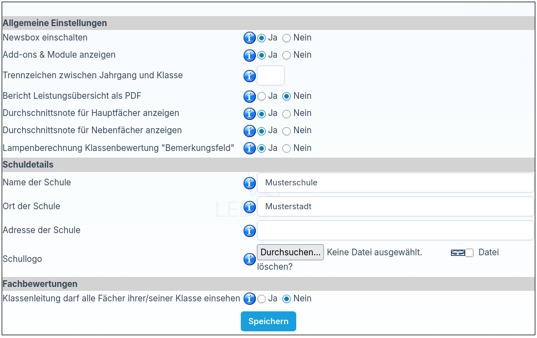Viewport: 537px width, 338px height.
Task: Show info for Klassenleitung Fächer einsehen setting
Action: [x=250, y=299]
